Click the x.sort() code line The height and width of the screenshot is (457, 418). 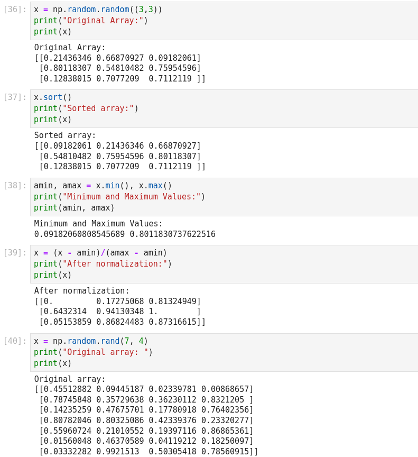(x=52, y=97)
